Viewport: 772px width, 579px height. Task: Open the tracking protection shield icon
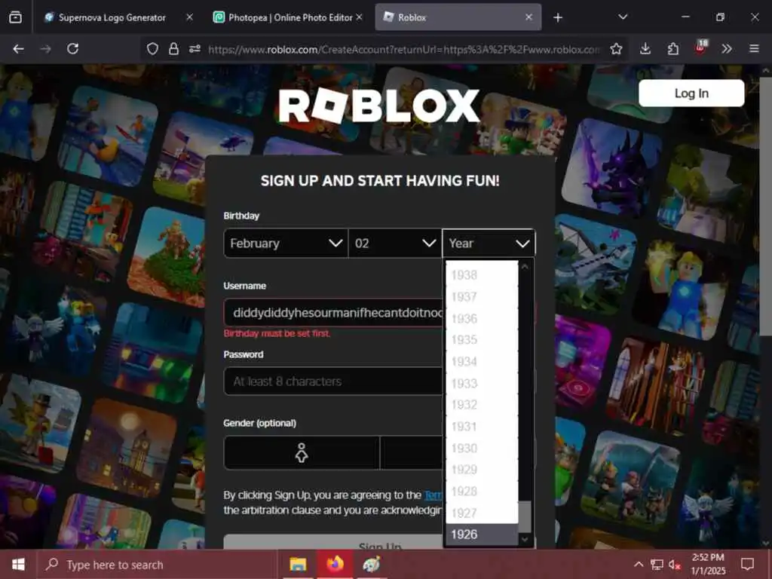pos(152,49)
